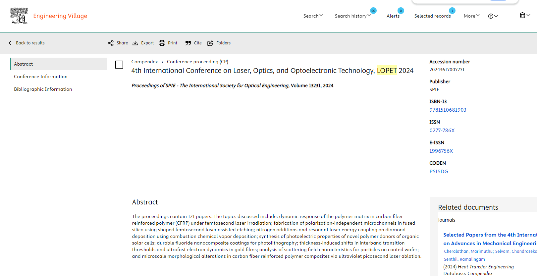Click the chevron beside the institution icon

click(x=528, y=15)
